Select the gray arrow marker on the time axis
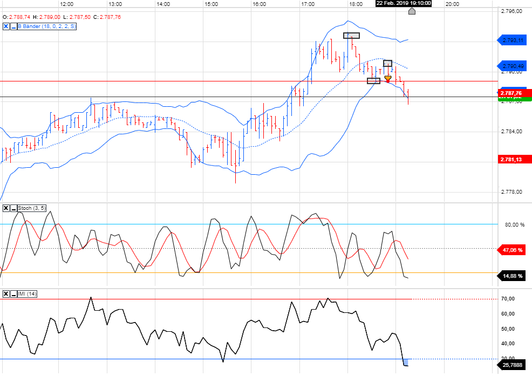Screen dimensions: 532x376 click(412, 11)
